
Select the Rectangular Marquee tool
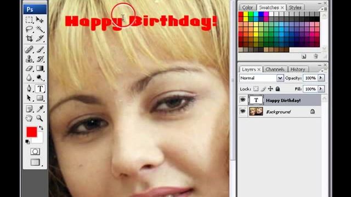click(x=29, y=20)
